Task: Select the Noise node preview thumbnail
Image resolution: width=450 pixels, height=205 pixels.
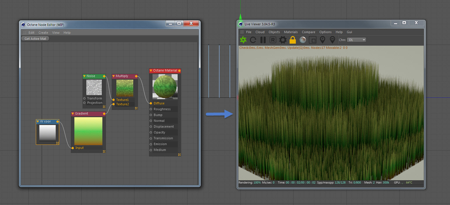Action: click(94, 87)
